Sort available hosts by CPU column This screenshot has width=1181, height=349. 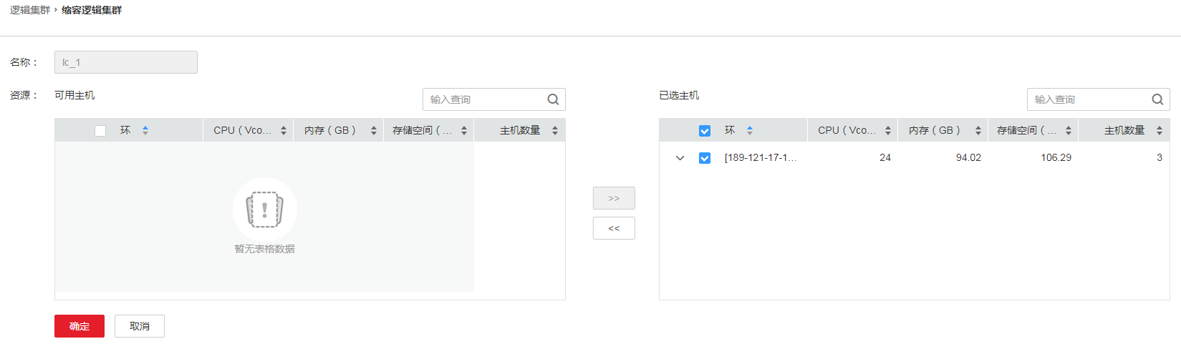[x=284, y=130]
